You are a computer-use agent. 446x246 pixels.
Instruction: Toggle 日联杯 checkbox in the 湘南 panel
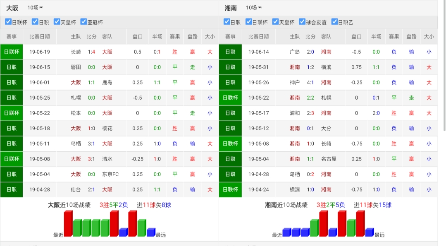coord(248,22)
